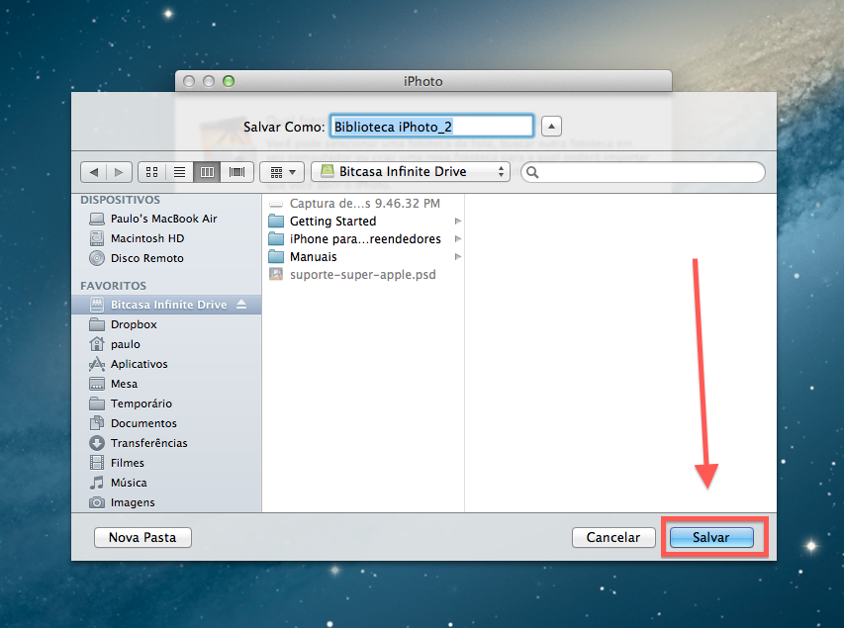Click the forward navigation arrow

[119, 172]
